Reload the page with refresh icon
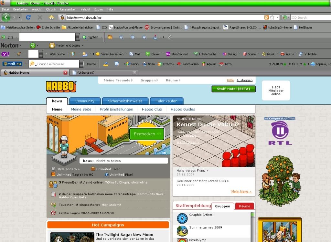 28,17
